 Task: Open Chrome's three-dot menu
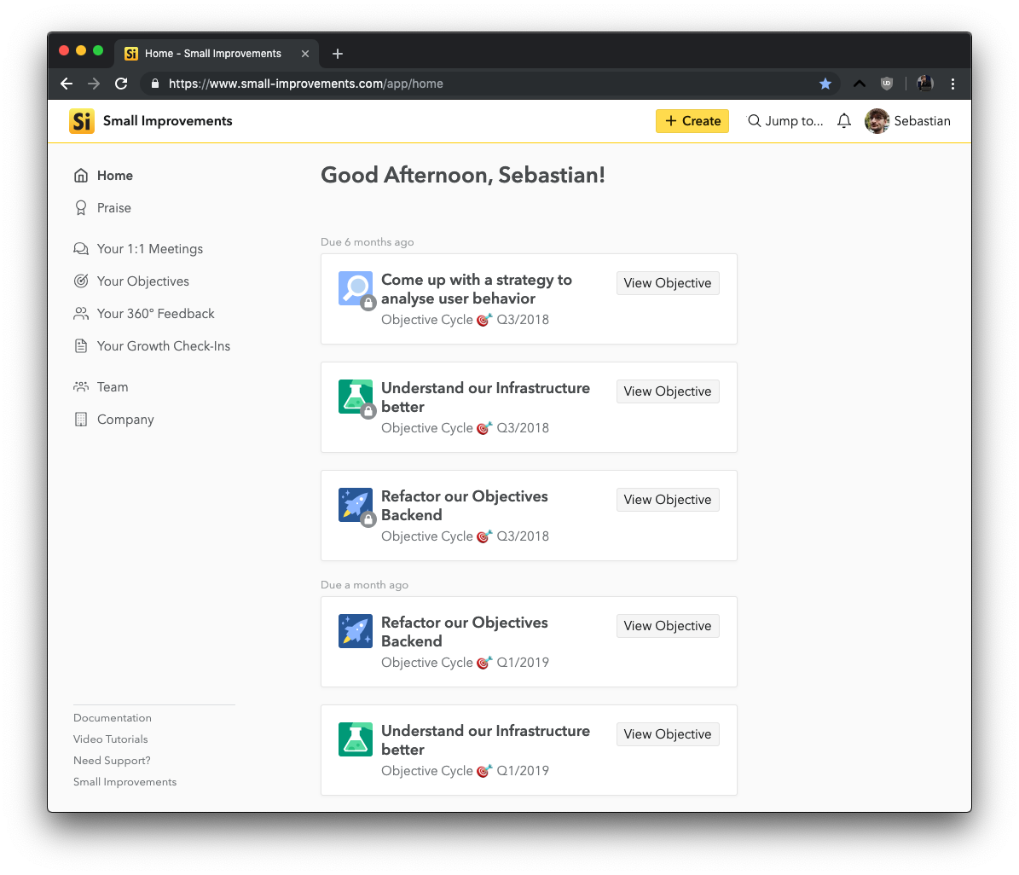[x=952, y=84]
